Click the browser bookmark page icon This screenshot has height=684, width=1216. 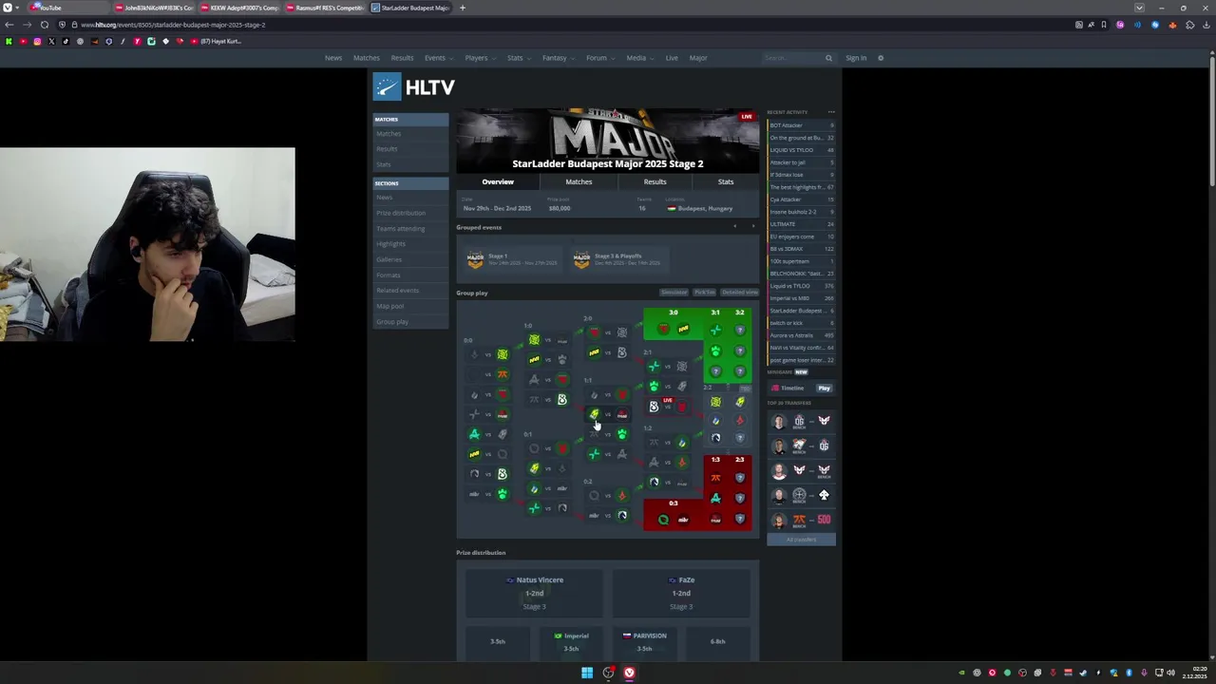(x=1103, y=25)
